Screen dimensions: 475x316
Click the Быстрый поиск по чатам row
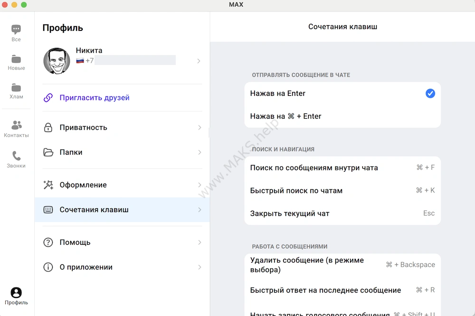(x=342, y=191)
